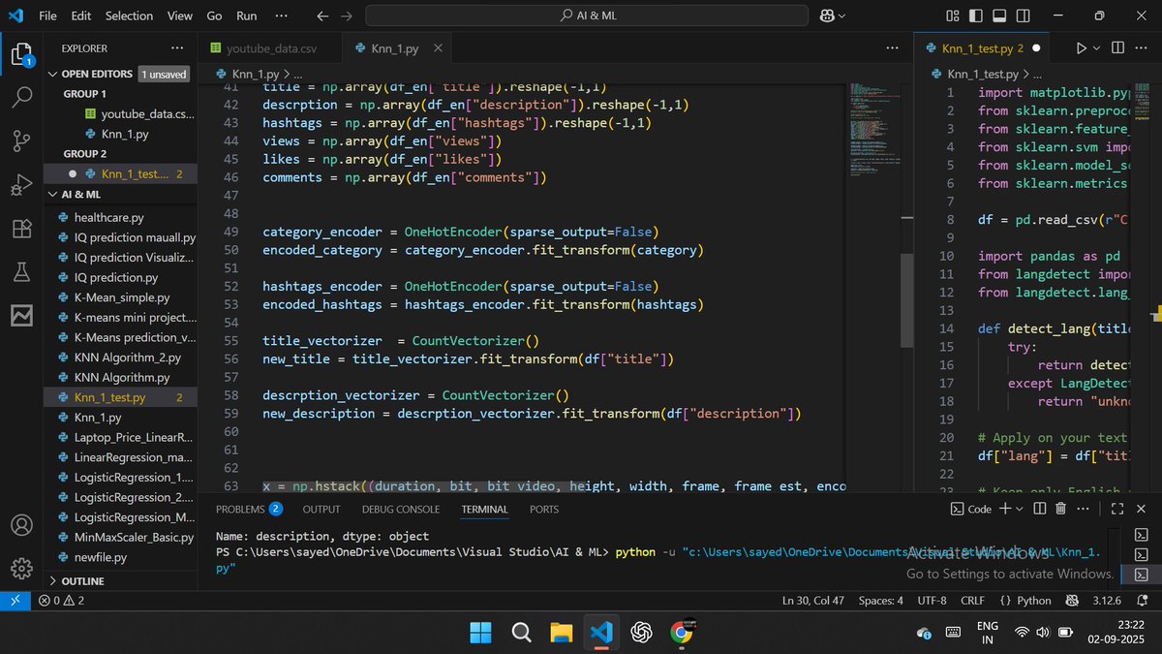
Task: Switch to the Ports panel tab
Action: click(544, 509)
